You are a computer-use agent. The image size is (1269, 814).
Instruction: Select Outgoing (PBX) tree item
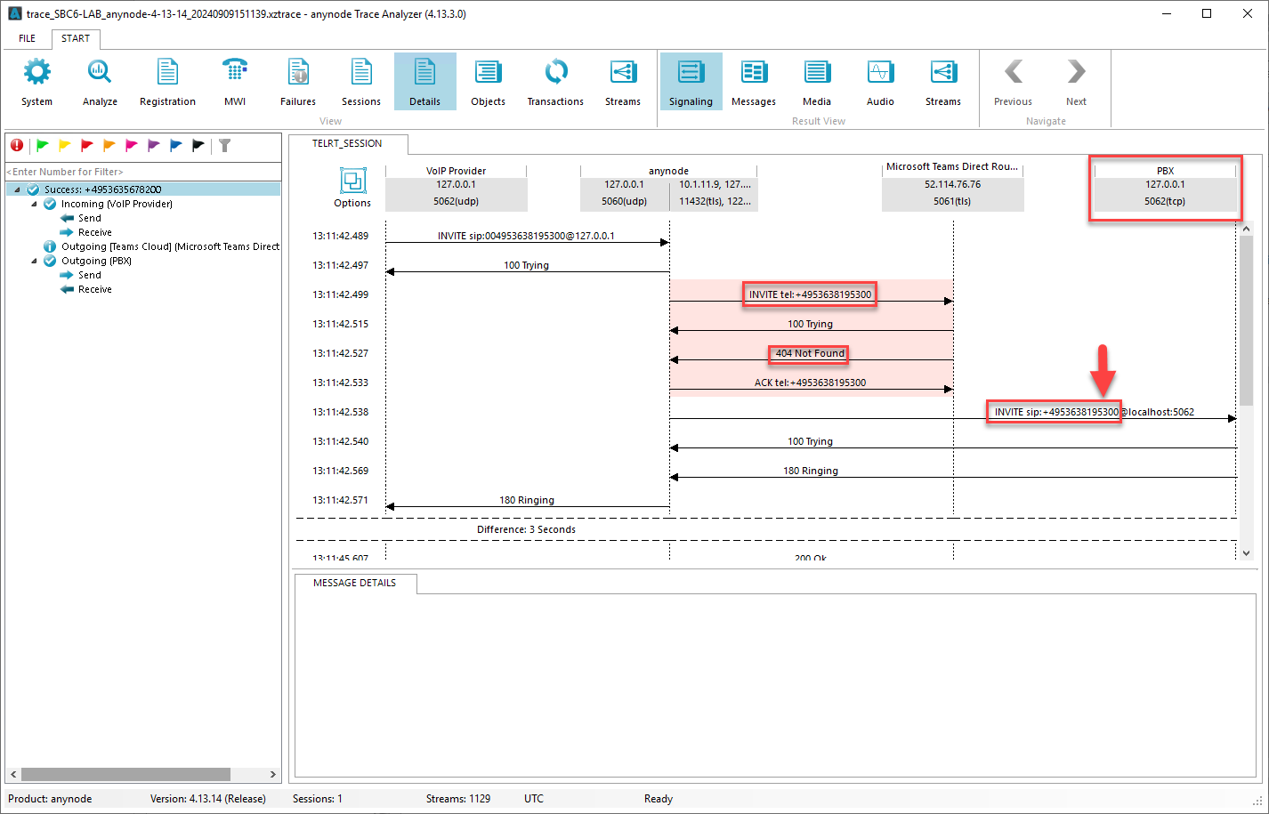(x=96, y=261)
